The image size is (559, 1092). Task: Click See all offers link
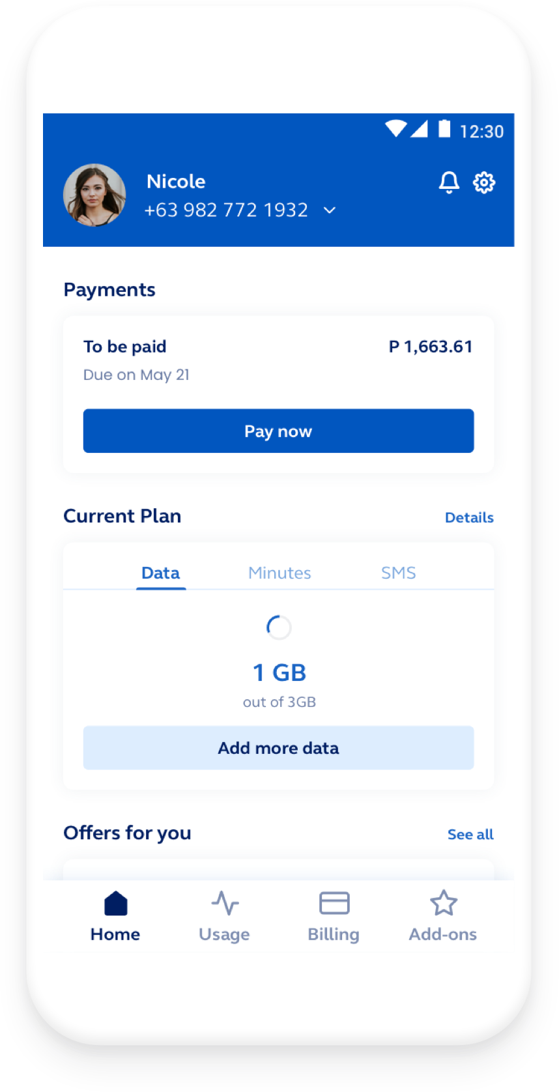[x=470, y=834]
